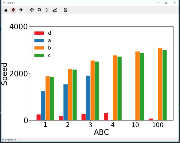Click the x-axis tick label 4

(x=113, y=125)
